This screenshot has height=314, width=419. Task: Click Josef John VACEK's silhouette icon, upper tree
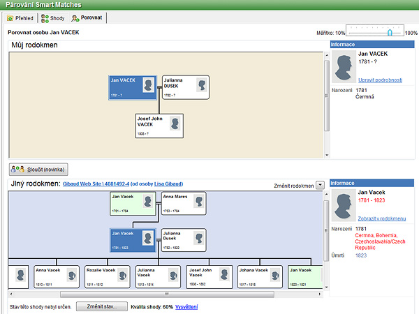point(175,124)
